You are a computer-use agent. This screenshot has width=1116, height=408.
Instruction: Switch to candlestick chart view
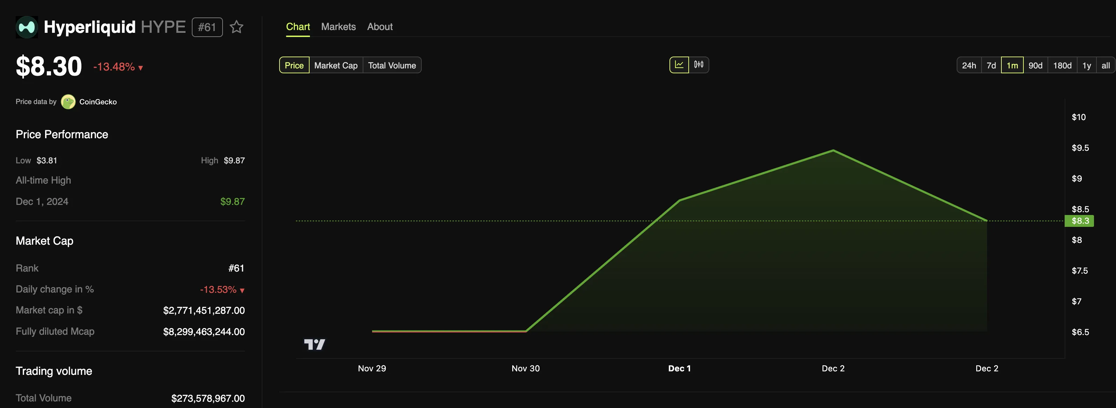698,65
